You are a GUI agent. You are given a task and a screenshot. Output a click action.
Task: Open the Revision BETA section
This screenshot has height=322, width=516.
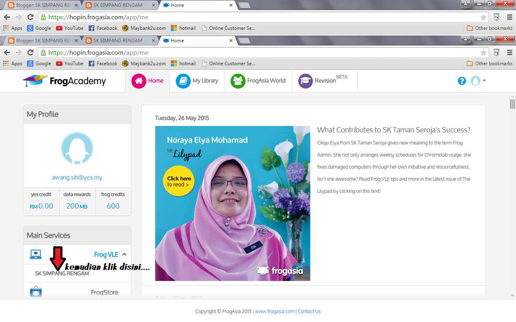pyautogui.click(x=325, y=81)
